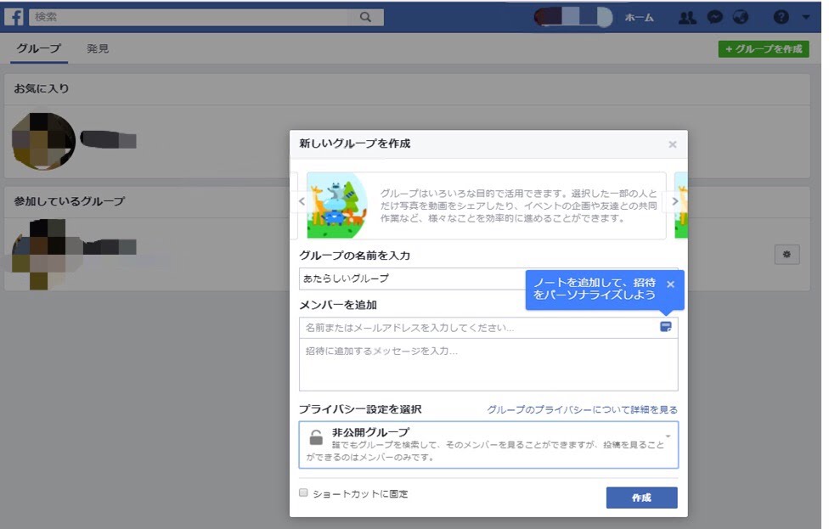Switch to the グループ tab

[38, 48]
